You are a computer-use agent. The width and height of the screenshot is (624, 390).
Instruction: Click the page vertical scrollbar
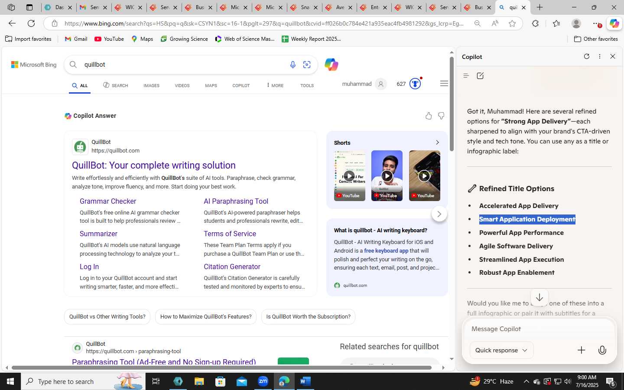coord(452,104)
